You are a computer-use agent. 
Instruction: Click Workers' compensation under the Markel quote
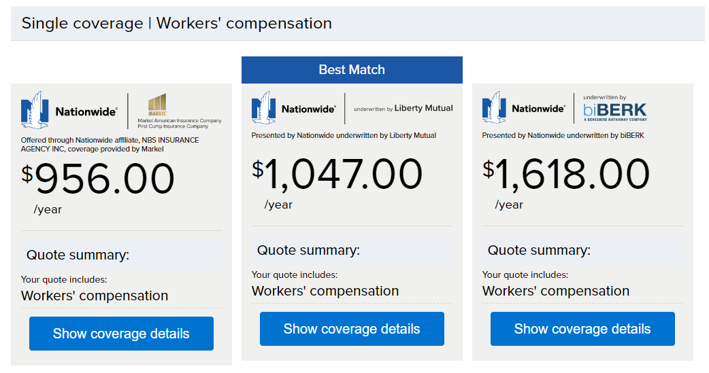95,296
